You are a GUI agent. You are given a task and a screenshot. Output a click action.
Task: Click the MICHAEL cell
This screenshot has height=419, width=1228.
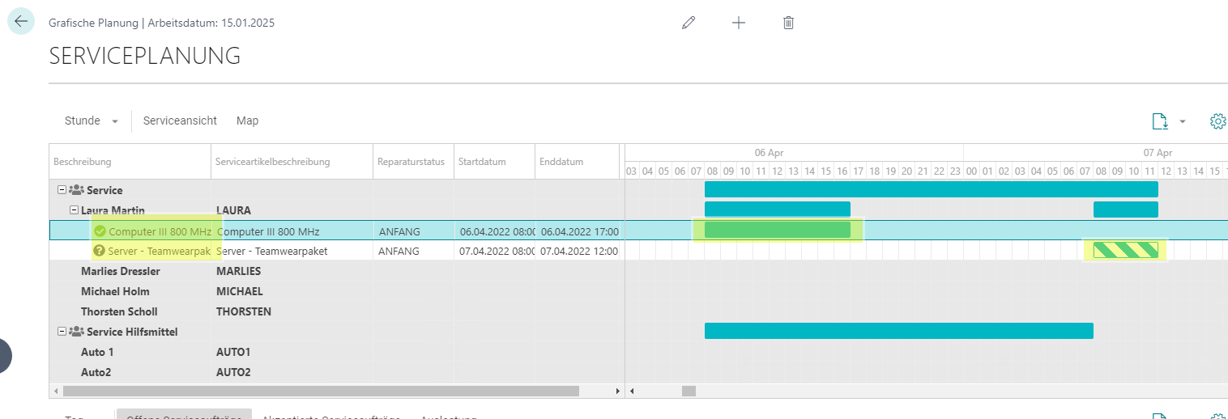239,292
